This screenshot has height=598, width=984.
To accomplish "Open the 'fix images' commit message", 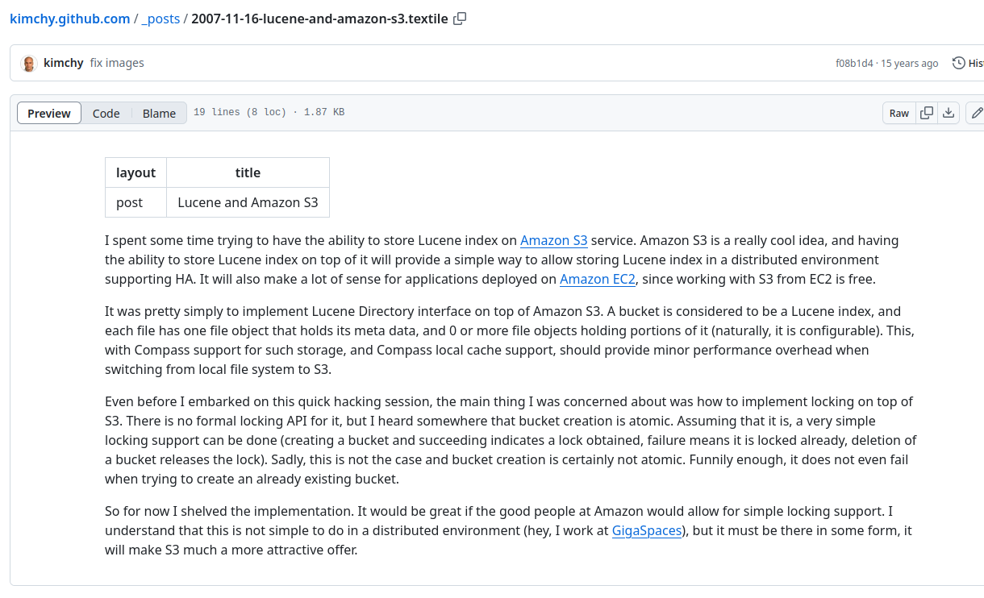I will pos(117,63).
